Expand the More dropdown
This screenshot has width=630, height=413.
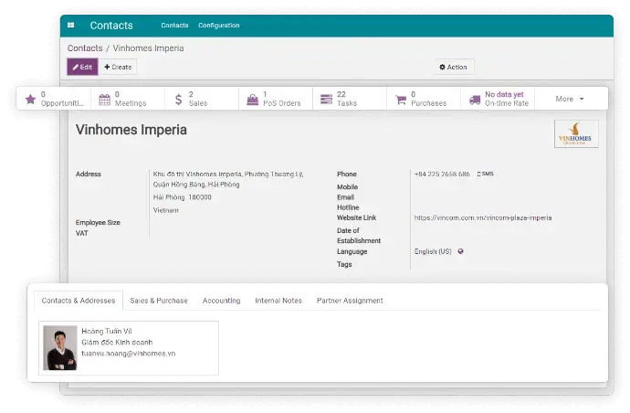coord(570,99)
